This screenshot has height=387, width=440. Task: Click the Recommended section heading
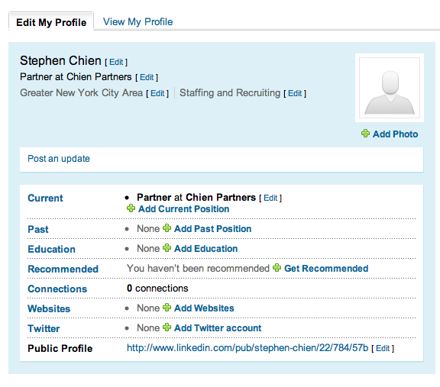coord(63,269)
